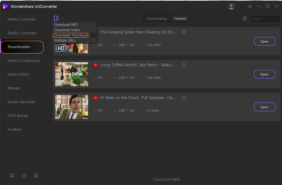Open the hamburger menu icon

pos(250,6)
